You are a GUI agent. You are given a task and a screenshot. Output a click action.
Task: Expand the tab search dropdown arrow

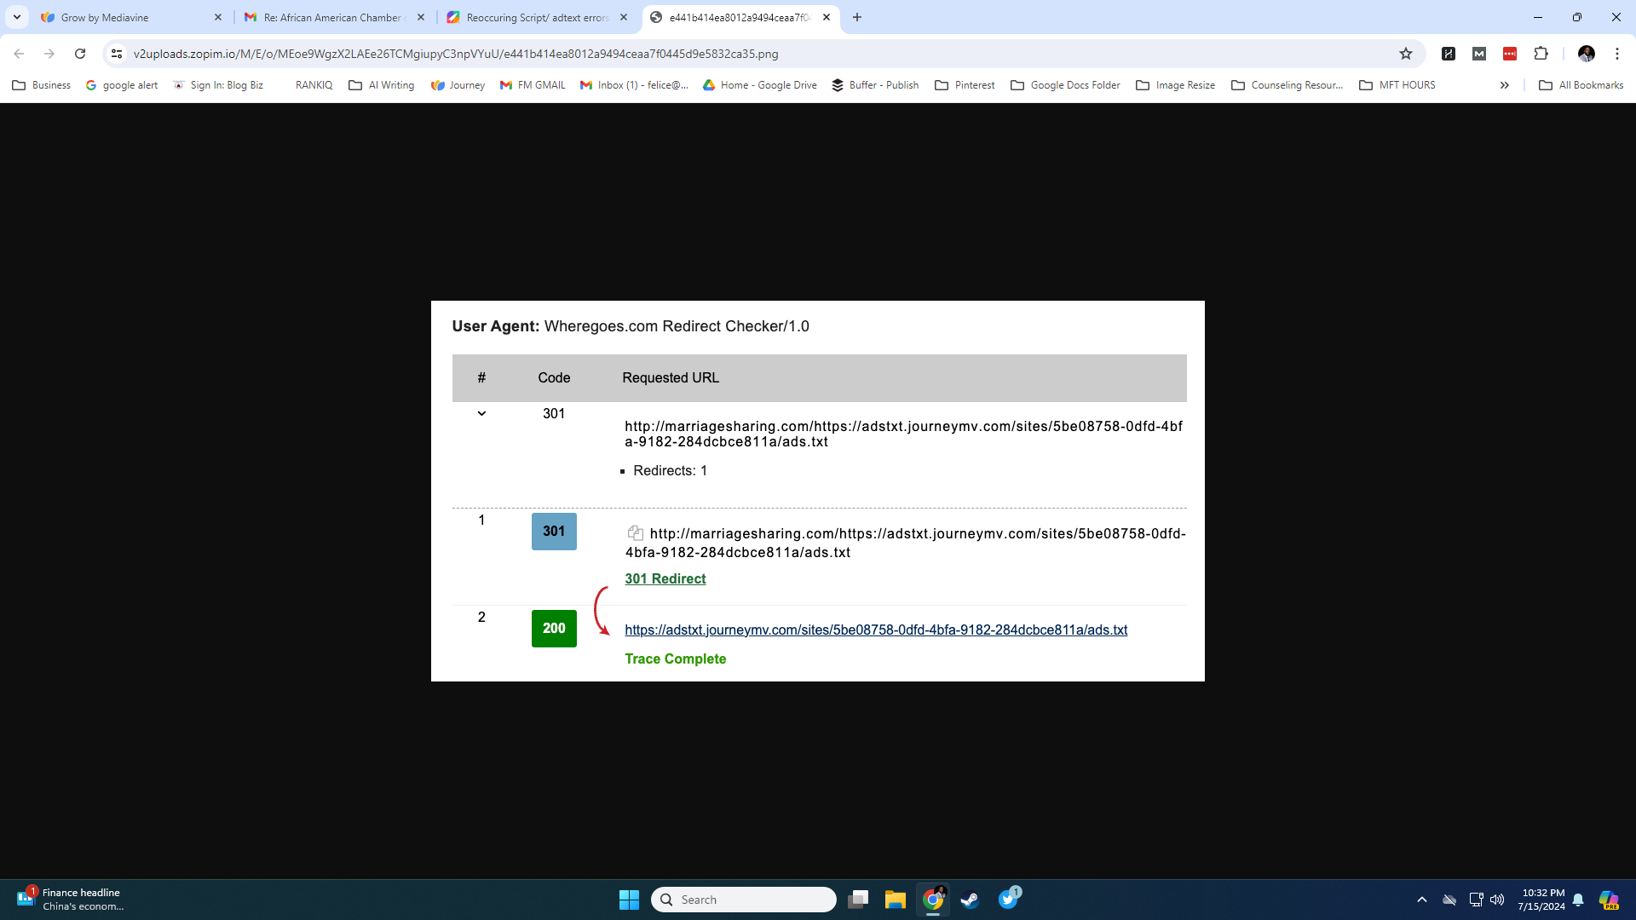[16, 17]
